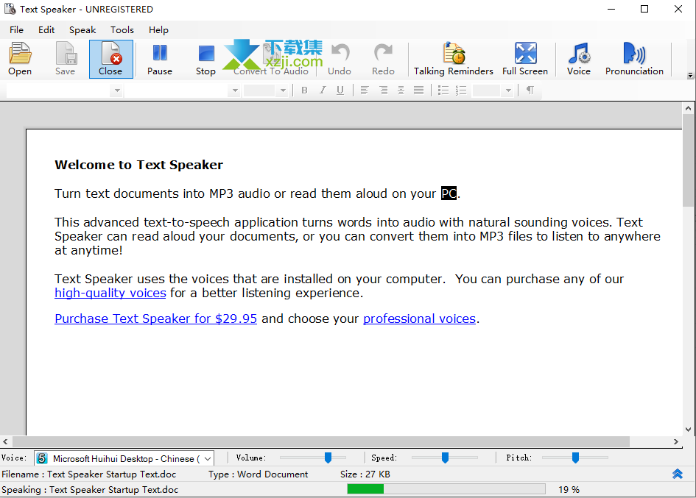Viewport: 696px width, 498px height.
Task: Toggle Underline formatting
Action: [340, 90]
